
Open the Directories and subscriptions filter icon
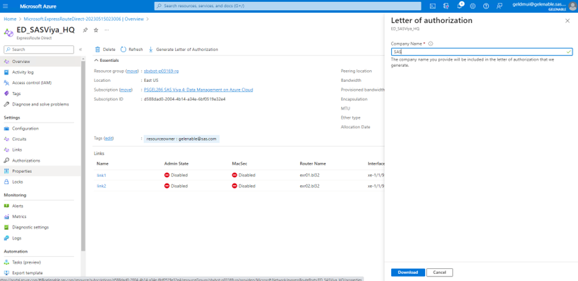tap(446, 6)
